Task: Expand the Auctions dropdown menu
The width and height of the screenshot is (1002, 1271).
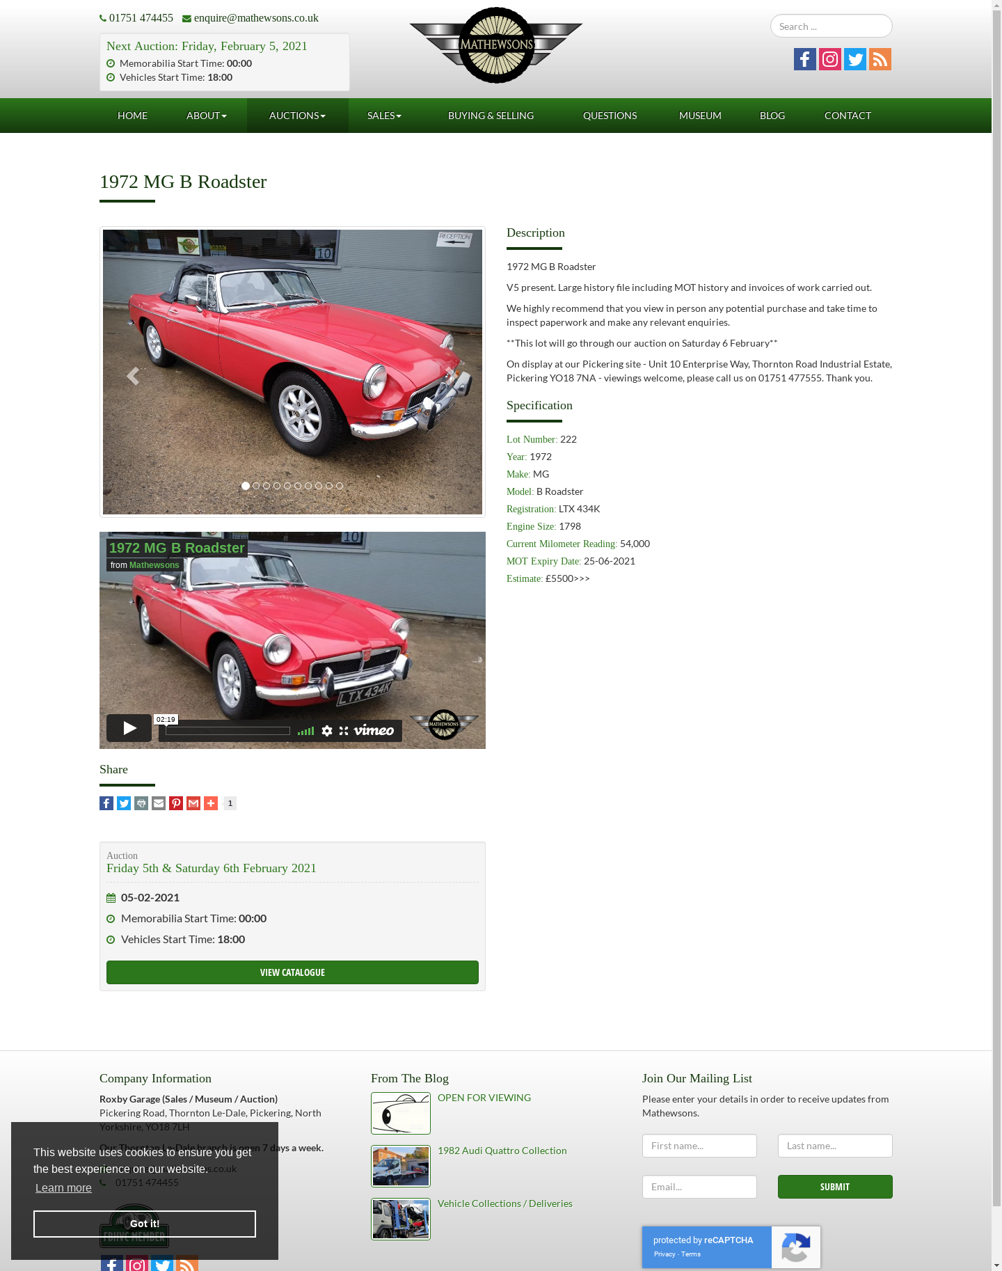Action: [x=297, y=116]
